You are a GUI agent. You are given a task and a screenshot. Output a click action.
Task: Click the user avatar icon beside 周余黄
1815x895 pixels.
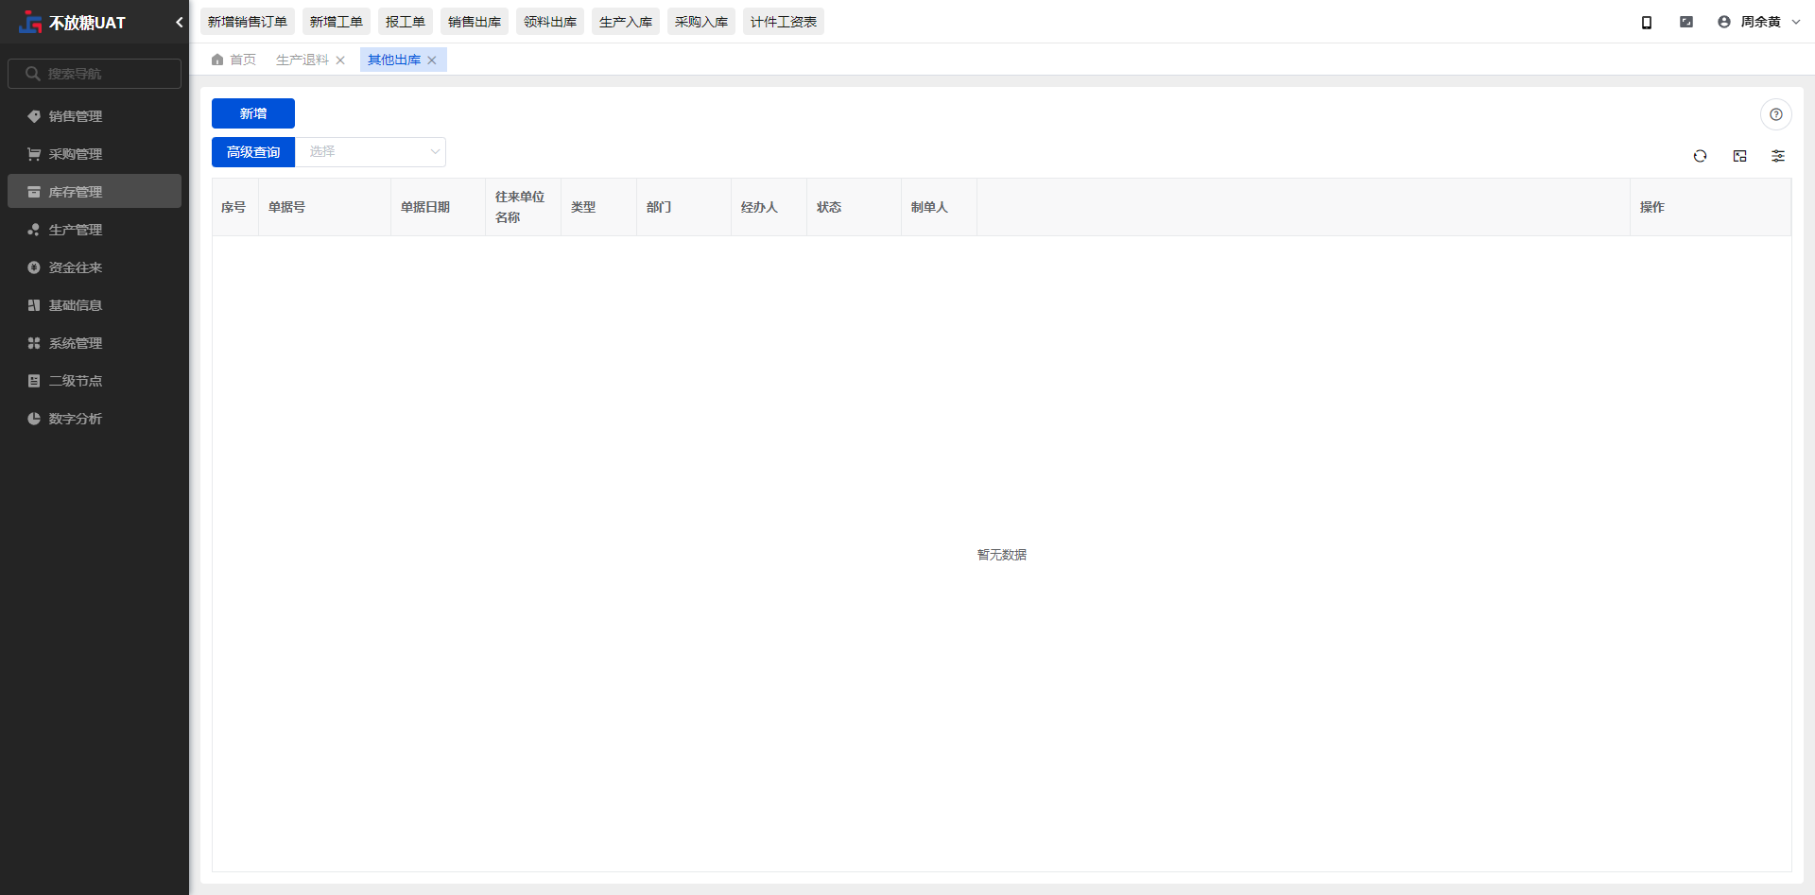tap(1724, 22)
